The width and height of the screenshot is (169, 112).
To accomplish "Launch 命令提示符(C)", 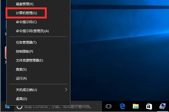I will tap(38, 22).
